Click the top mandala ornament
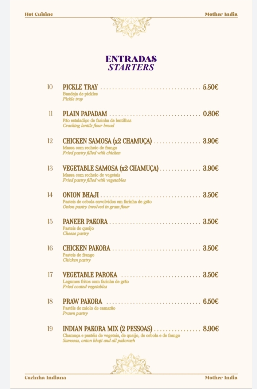This screenshot has height=389, width=257. point(131,27)
